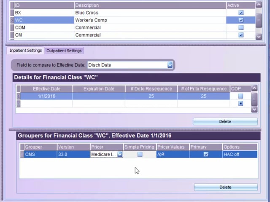Select row header for COM row
Viewport: 270px width, 202px height.
pos(12,27)
